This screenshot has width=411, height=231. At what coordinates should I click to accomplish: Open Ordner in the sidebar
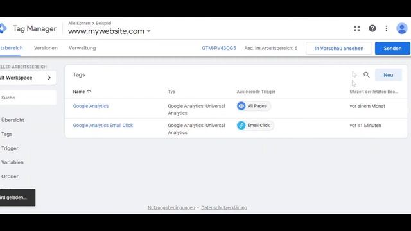(10, 176)
